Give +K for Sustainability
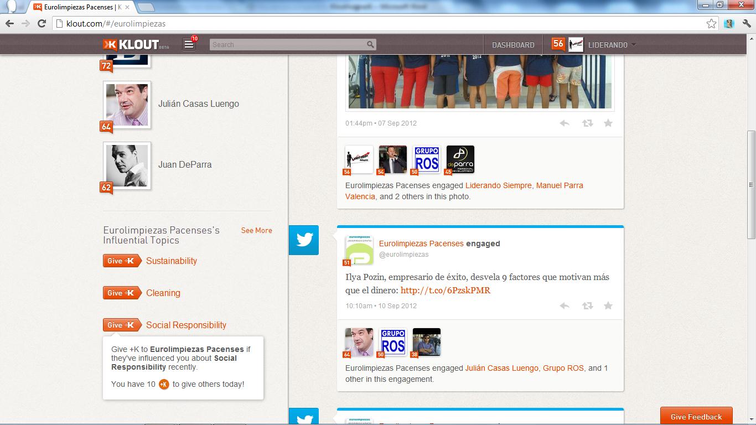This screenshot has height=425, width=756. 122,261
